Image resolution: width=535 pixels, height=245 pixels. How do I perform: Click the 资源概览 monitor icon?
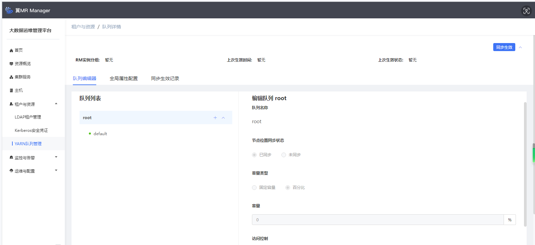11,64
